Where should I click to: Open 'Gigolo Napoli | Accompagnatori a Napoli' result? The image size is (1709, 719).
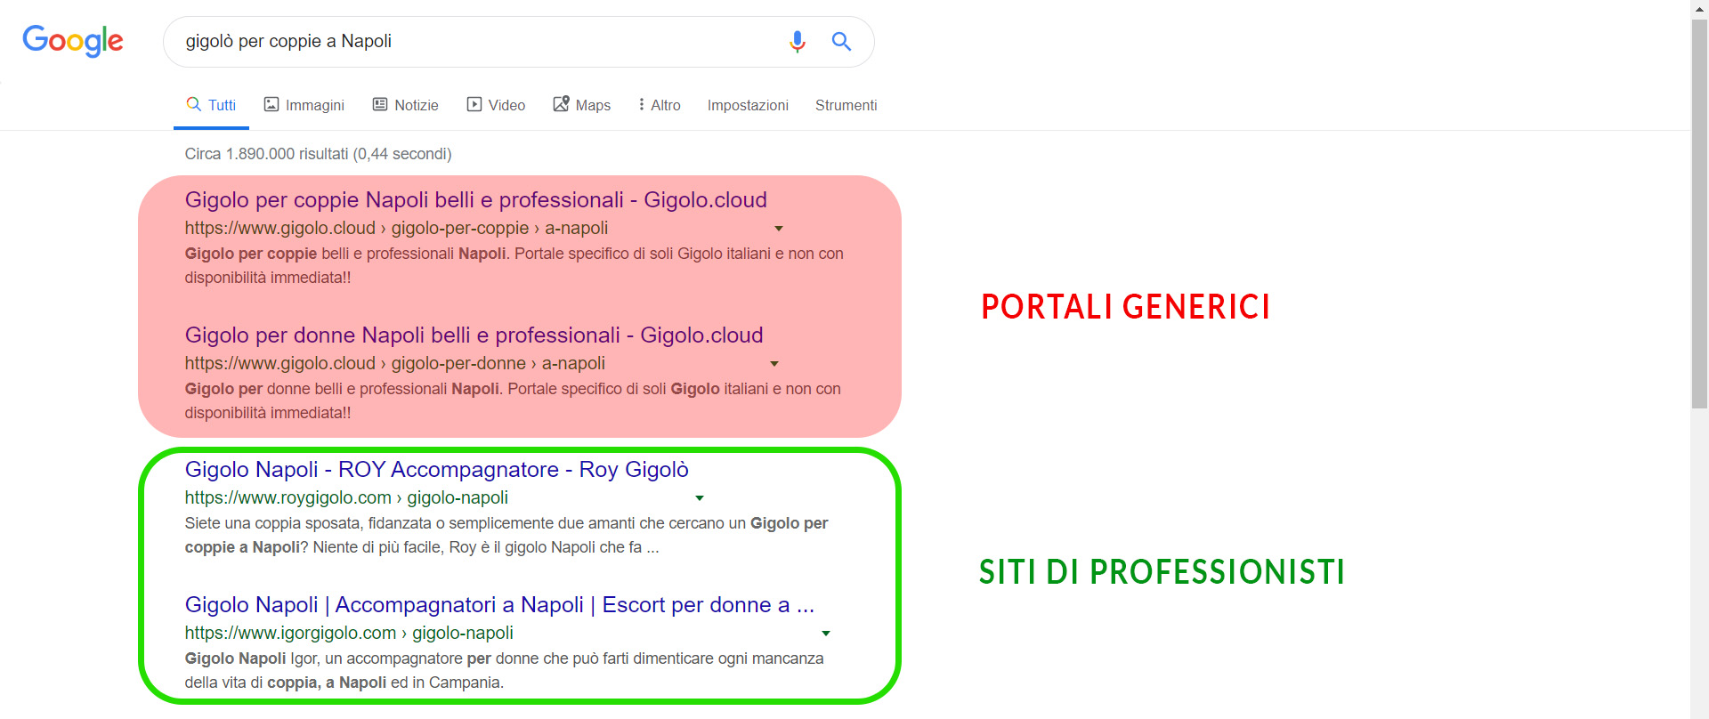coord(499,605)
